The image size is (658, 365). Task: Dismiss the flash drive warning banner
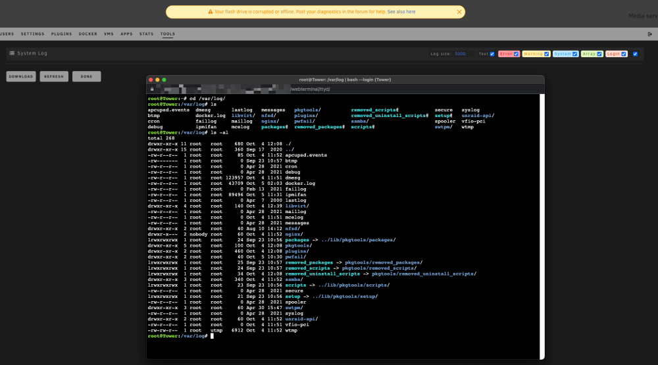[459, 12]
